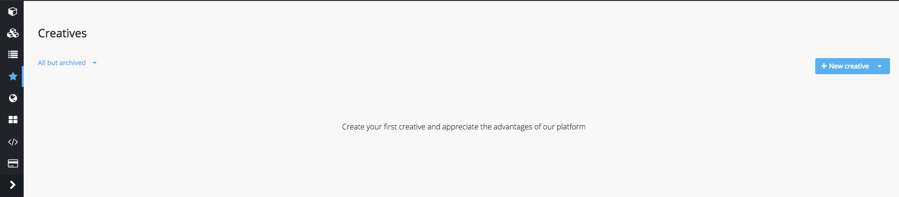Click the blue active marker beside star icon

tap(23, 77)
